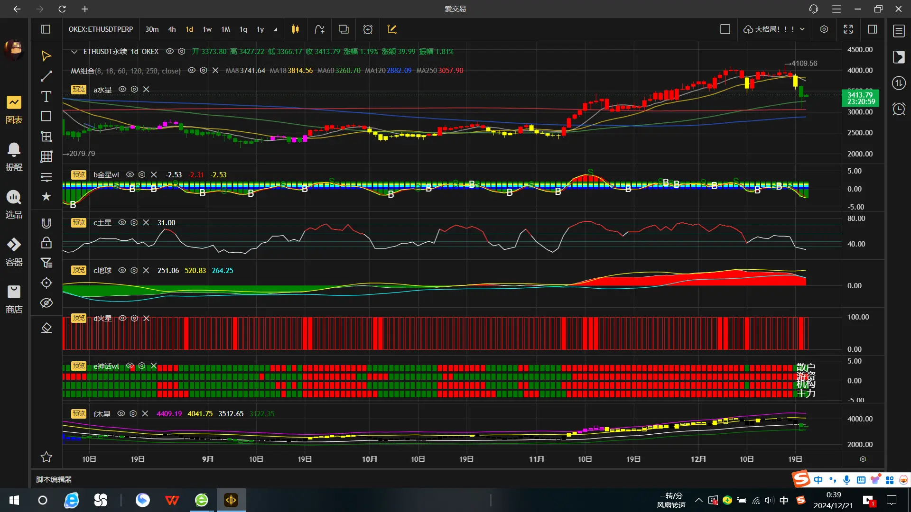The image size is (911, 512).
Task: Open the 脚本编辑器 script editor
Action: 54,479
